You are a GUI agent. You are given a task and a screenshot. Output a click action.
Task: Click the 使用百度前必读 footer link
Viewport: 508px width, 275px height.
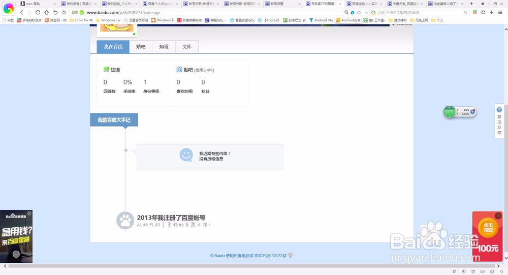(x=240, y=256)
